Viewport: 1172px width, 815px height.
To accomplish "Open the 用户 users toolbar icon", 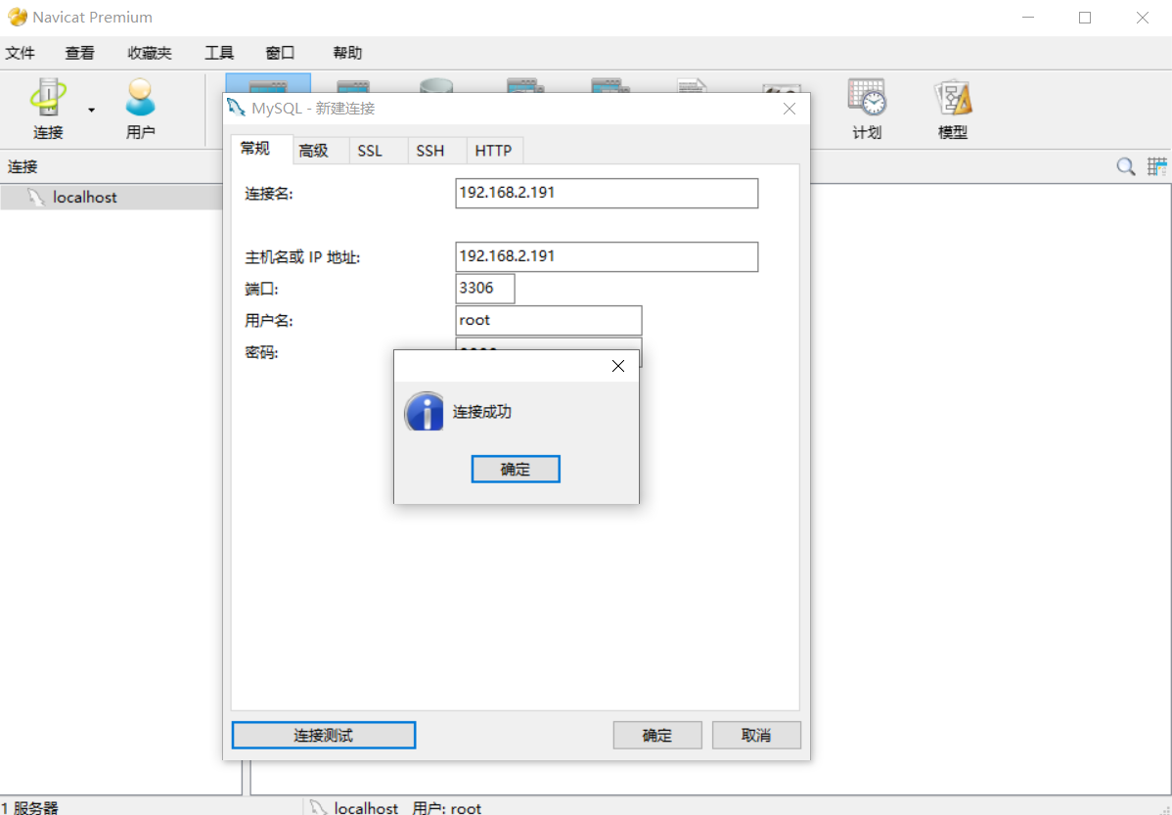I will (140, 110).
